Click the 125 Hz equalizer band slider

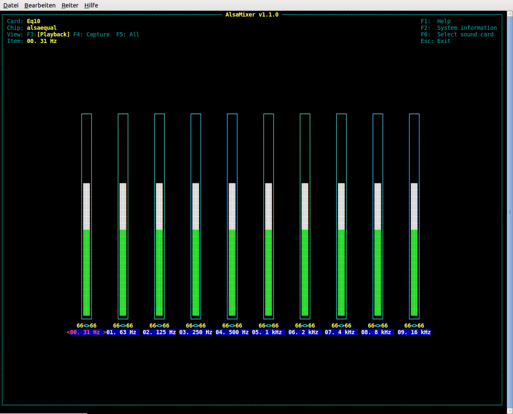[x=159, y=216]
